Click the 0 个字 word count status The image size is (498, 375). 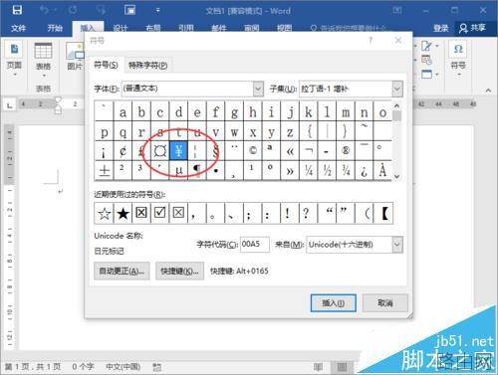coord(83,367)
